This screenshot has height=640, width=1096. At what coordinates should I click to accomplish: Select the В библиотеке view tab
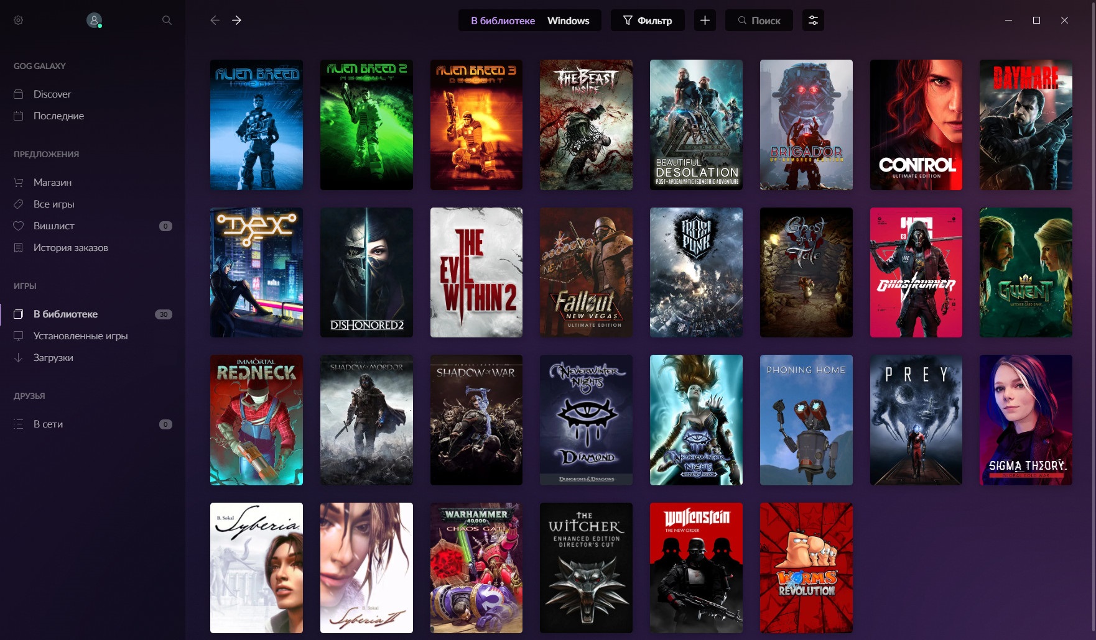503,21
